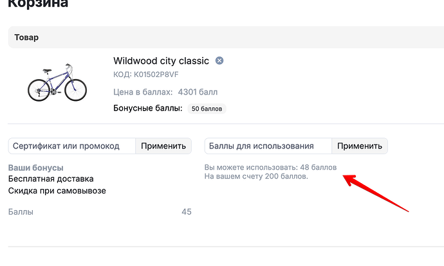Click the Цена в баллах 4301 балл text
The image size is (444, 266).
click(x=165, y=92)
